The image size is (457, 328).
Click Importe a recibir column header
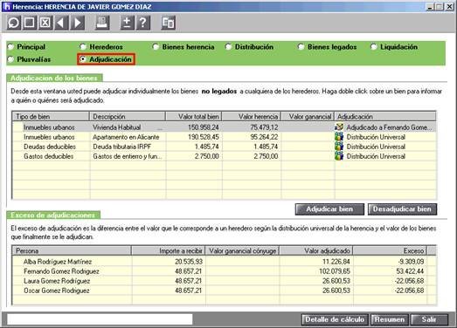(x=169, y=250)
